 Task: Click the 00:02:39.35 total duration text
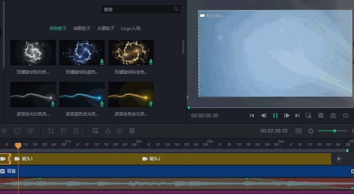pyautogui.click(x=274, y=131)
